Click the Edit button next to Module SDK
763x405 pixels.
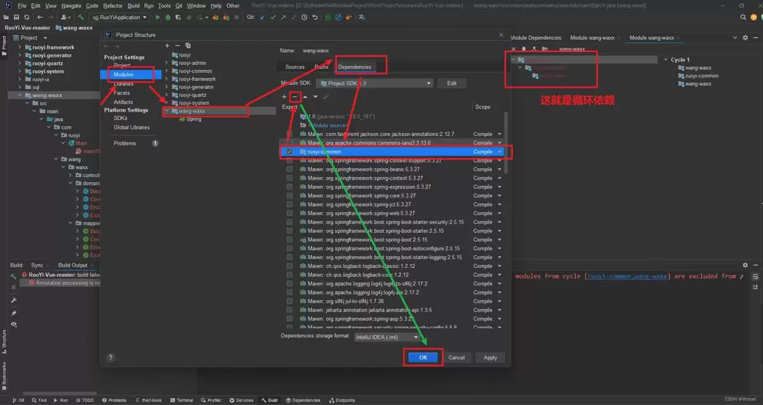pyautogui.click(x=452, y=83)
